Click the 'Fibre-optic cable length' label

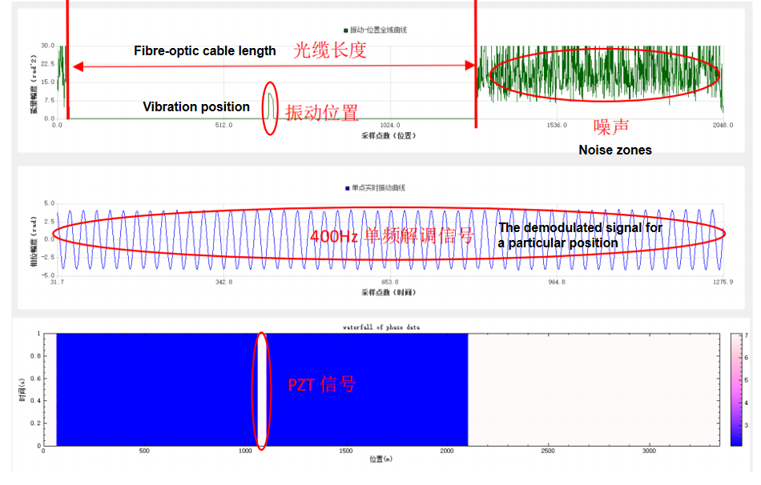pos(205,51)
